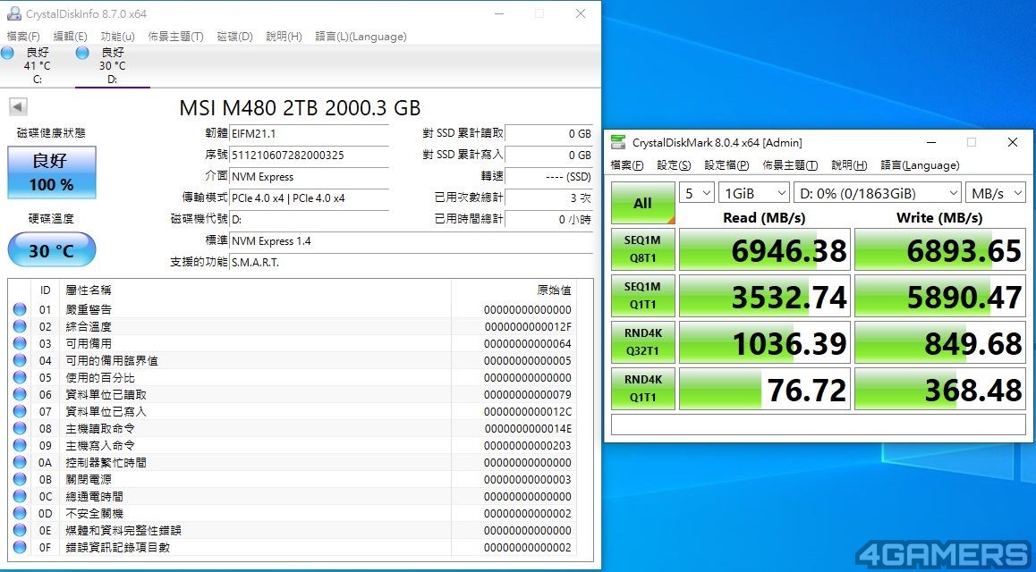Open 語言(Language) menu in CrystalDiskMark
Image resolution: width=1036 pixels, height=572 pixels.
(921, 165)
